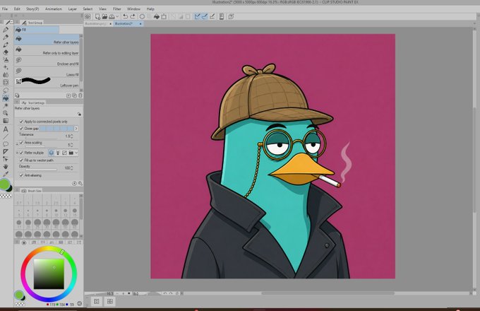Image resolution: width=480 pixels, height=311 pixels.
Task: Toggle 'Fill up to vector path' checkbox
Action: point(21,160)
